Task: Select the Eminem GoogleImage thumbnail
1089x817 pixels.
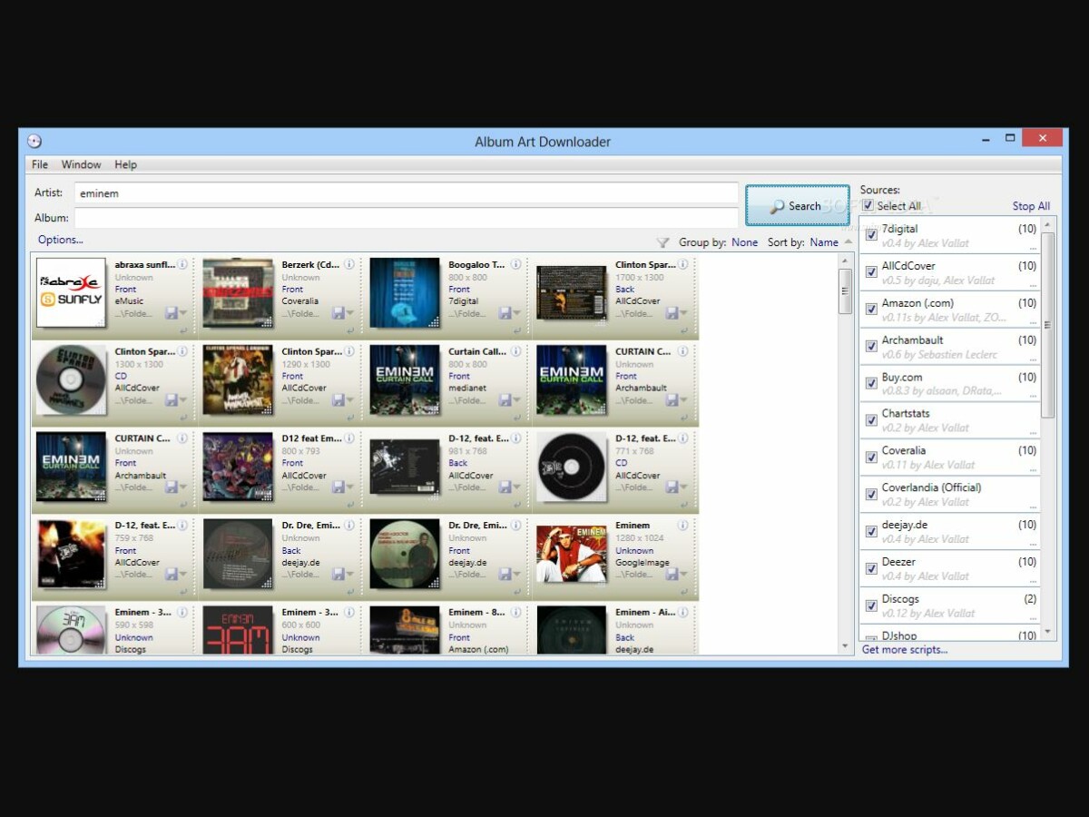Action: pos(572,554)
